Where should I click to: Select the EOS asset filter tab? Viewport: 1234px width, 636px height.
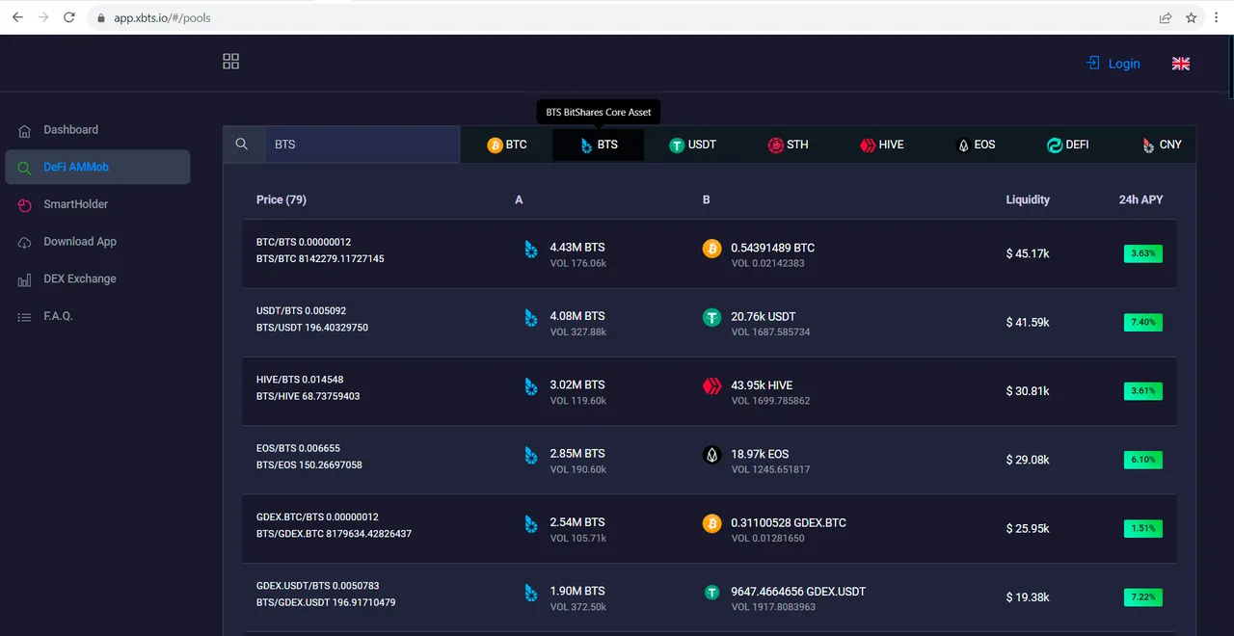pos(975,146)
